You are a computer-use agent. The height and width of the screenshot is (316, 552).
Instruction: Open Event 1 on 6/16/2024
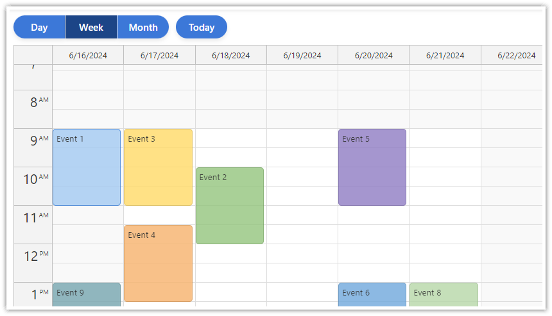point(87,167)
